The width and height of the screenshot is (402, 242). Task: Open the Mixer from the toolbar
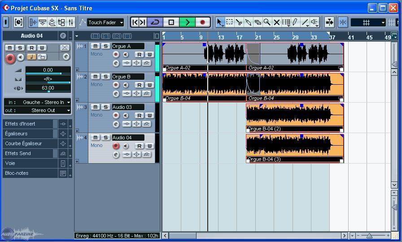pos(71,22)
